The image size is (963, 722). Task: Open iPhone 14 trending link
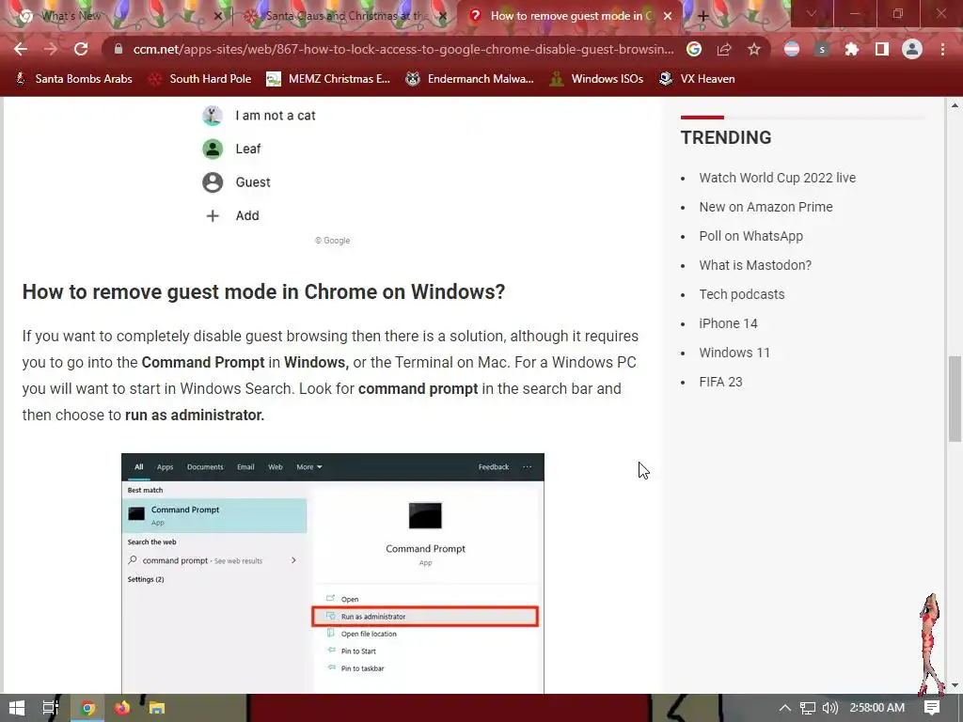(729, 323)
